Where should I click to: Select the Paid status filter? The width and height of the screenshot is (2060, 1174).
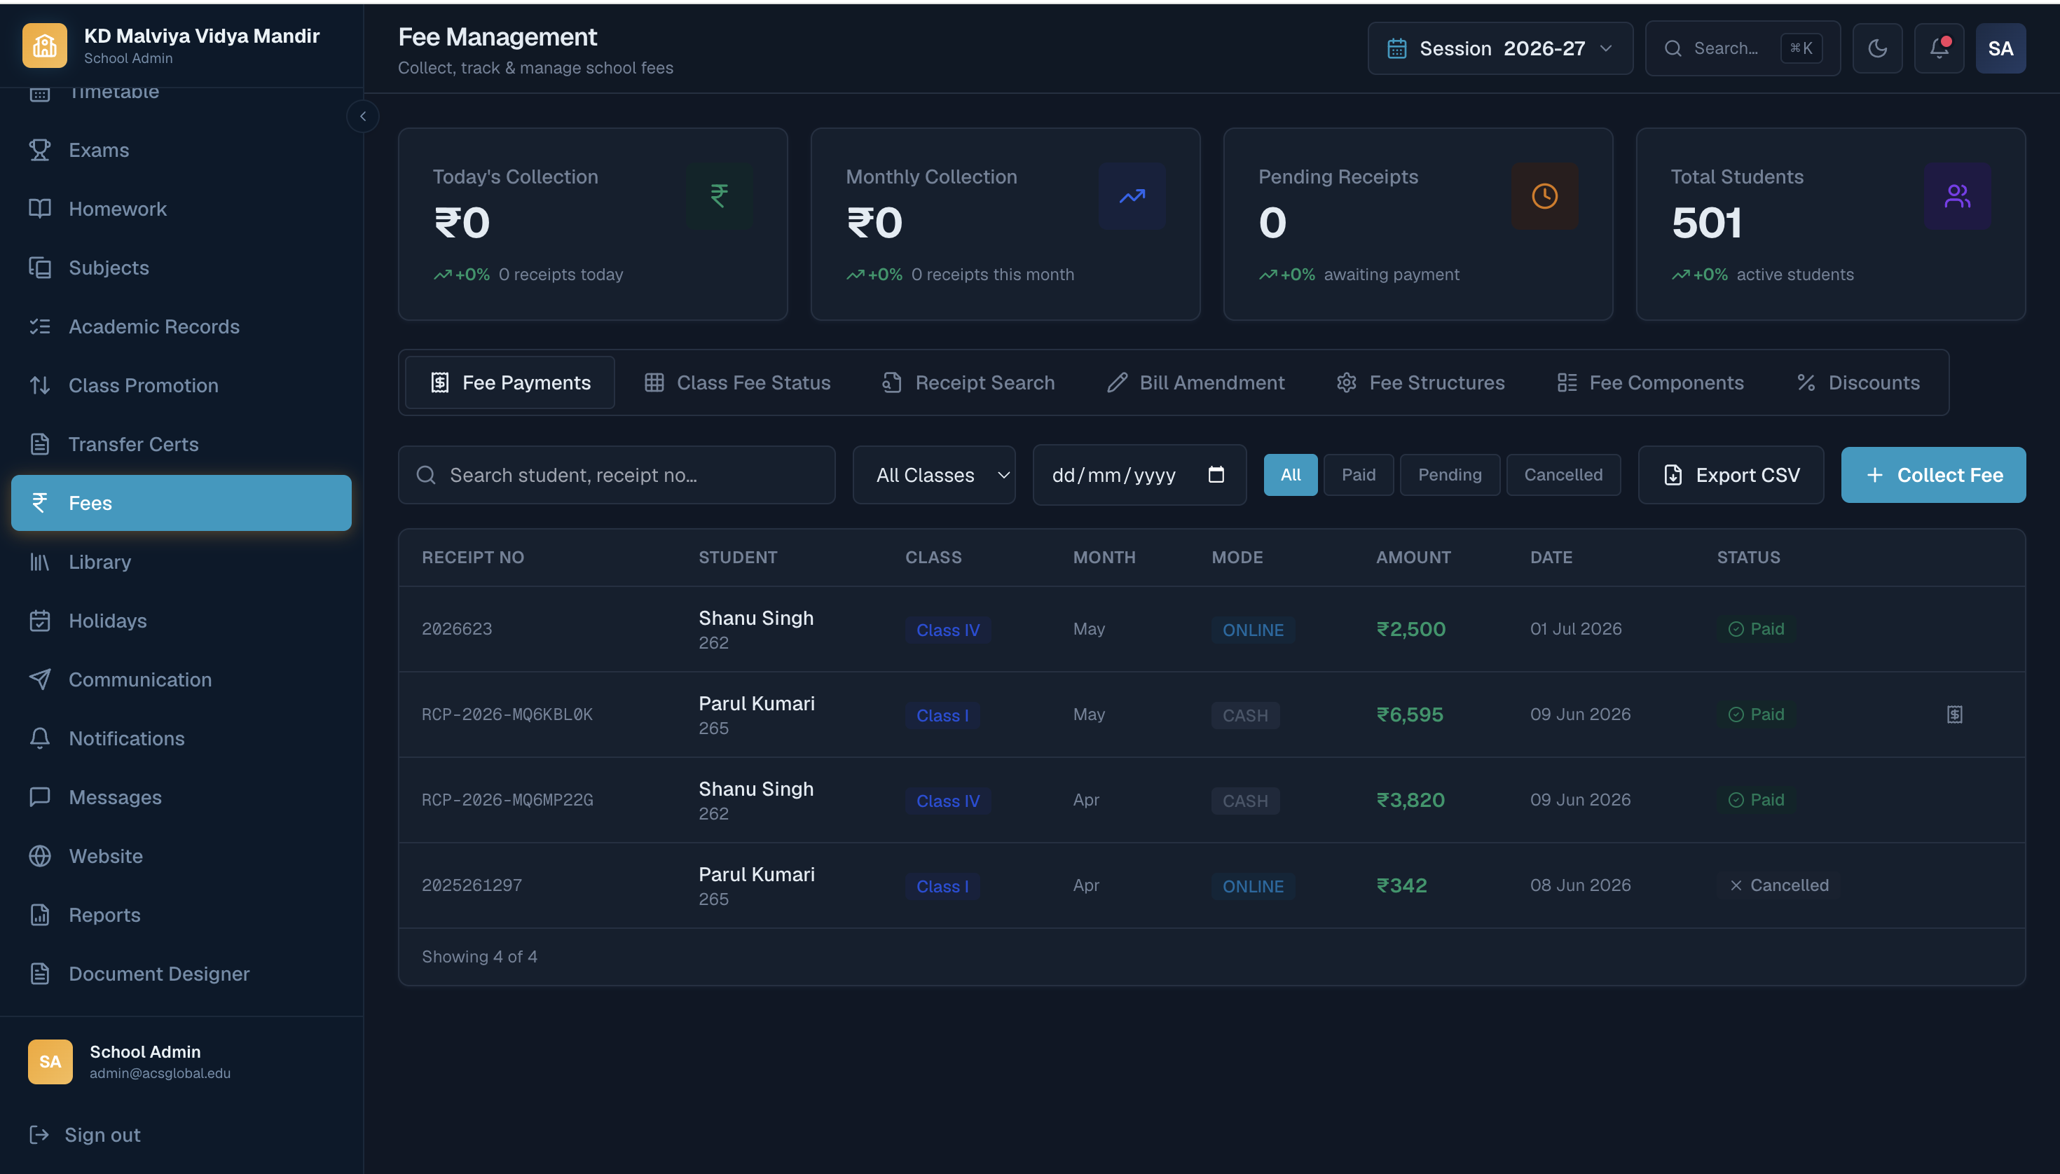[x=1359, y=475]
